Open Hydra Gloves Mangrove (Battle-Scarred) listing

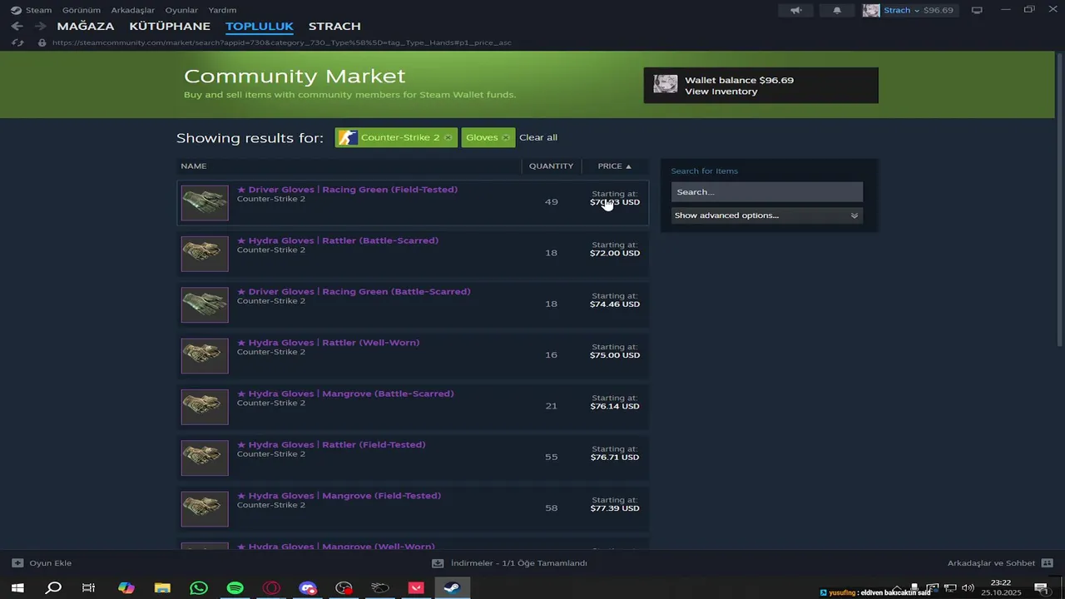pyautogui.click(x=413, y=406)
